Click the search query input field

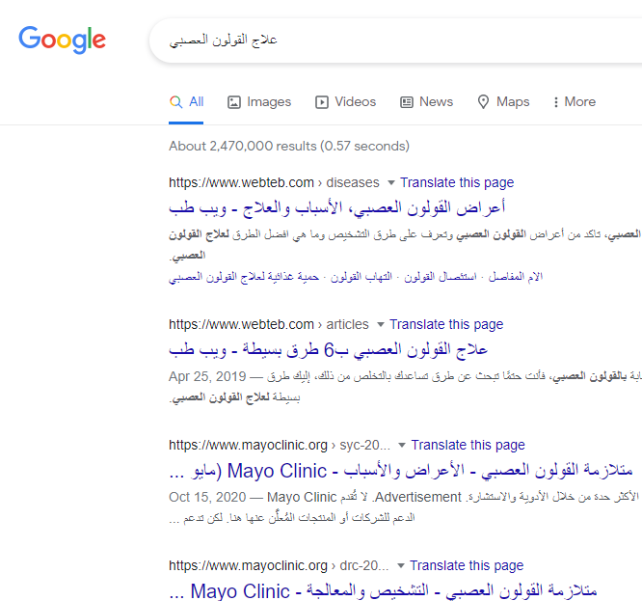coord(395,41)
